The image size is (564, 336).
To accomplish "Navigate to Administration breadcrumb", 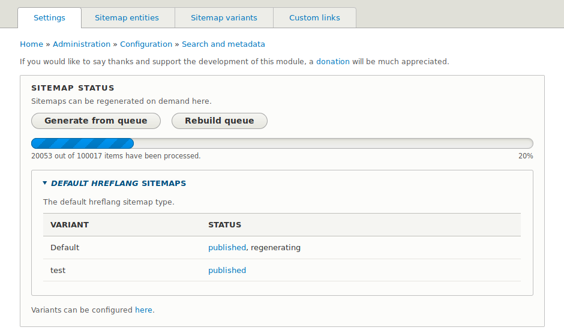I will 82,44.
